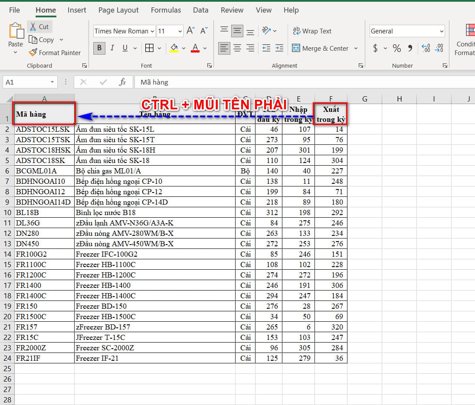This screenshot has width=475, height=405.
Task: Decrease font size with smaller A
Action: pyautogui.click(x=204, y=31)
